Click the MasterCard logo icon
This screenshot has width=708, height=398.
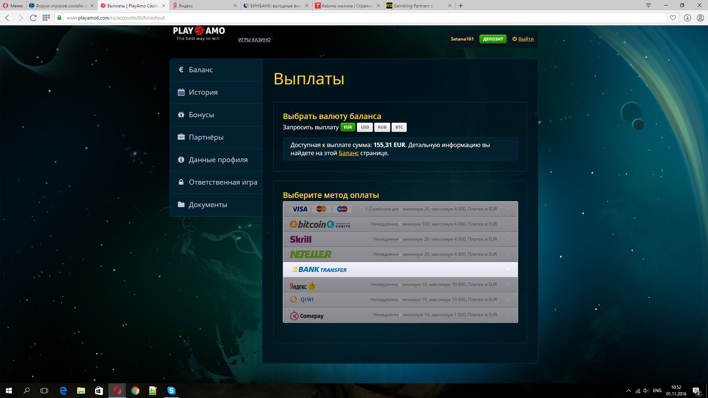[321, 209]
